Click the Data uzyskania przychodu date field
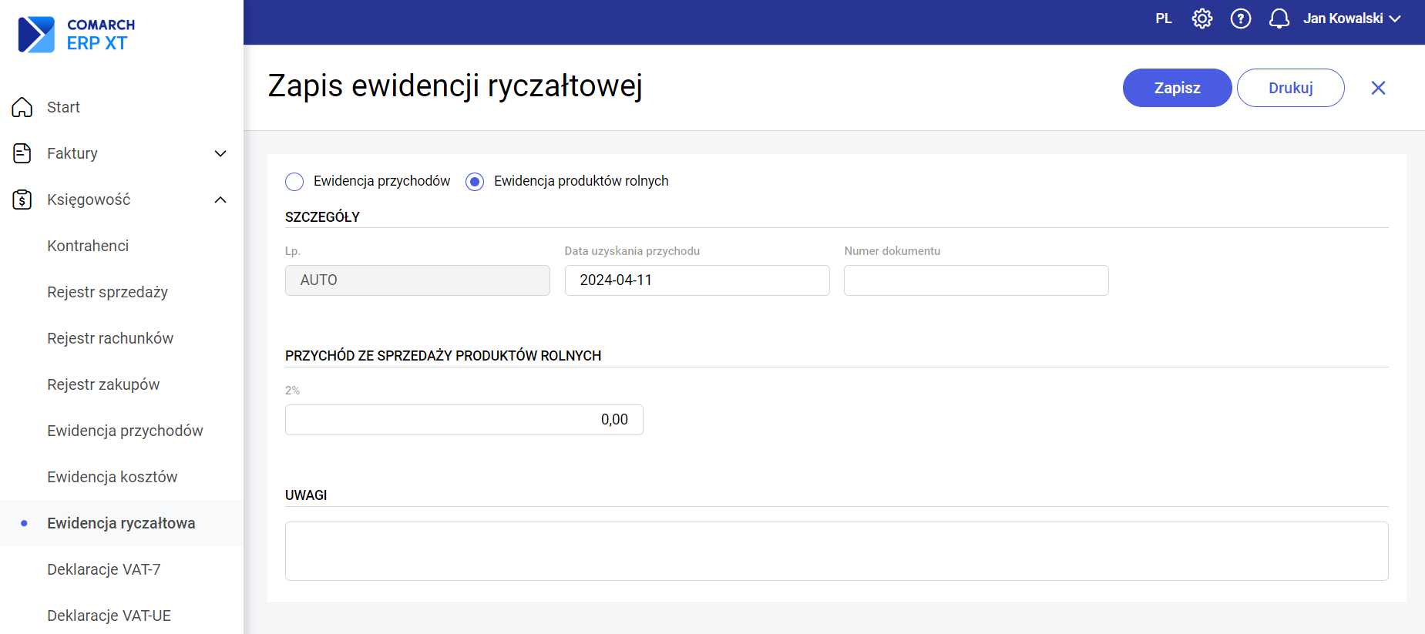This screenshot has width=1425, height=634. click(697, 280)
